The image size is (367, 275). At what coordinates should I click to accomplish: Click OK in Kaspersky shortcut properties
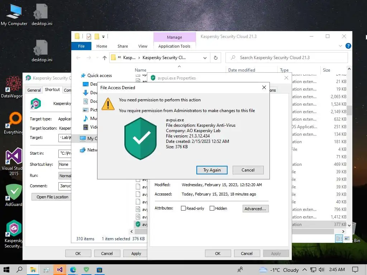click(78, 254)
